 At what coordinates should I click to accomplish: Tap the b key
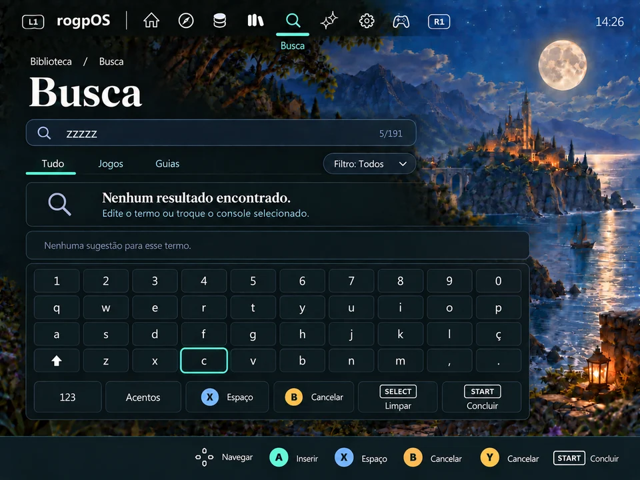point(302,361)
